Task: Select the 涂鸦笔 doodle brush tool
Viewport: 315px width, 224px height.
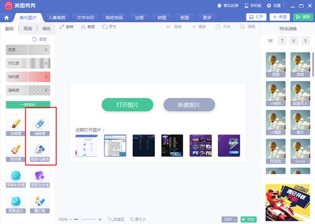Action: pyautogui.click(x=16, y=125)
